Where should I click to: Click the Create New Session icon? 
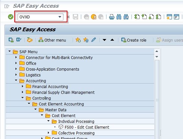click(x=169, y=17)
